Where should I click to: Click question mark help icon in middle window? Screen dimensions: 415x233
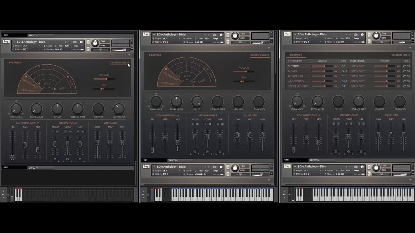(x=269, y=48)
